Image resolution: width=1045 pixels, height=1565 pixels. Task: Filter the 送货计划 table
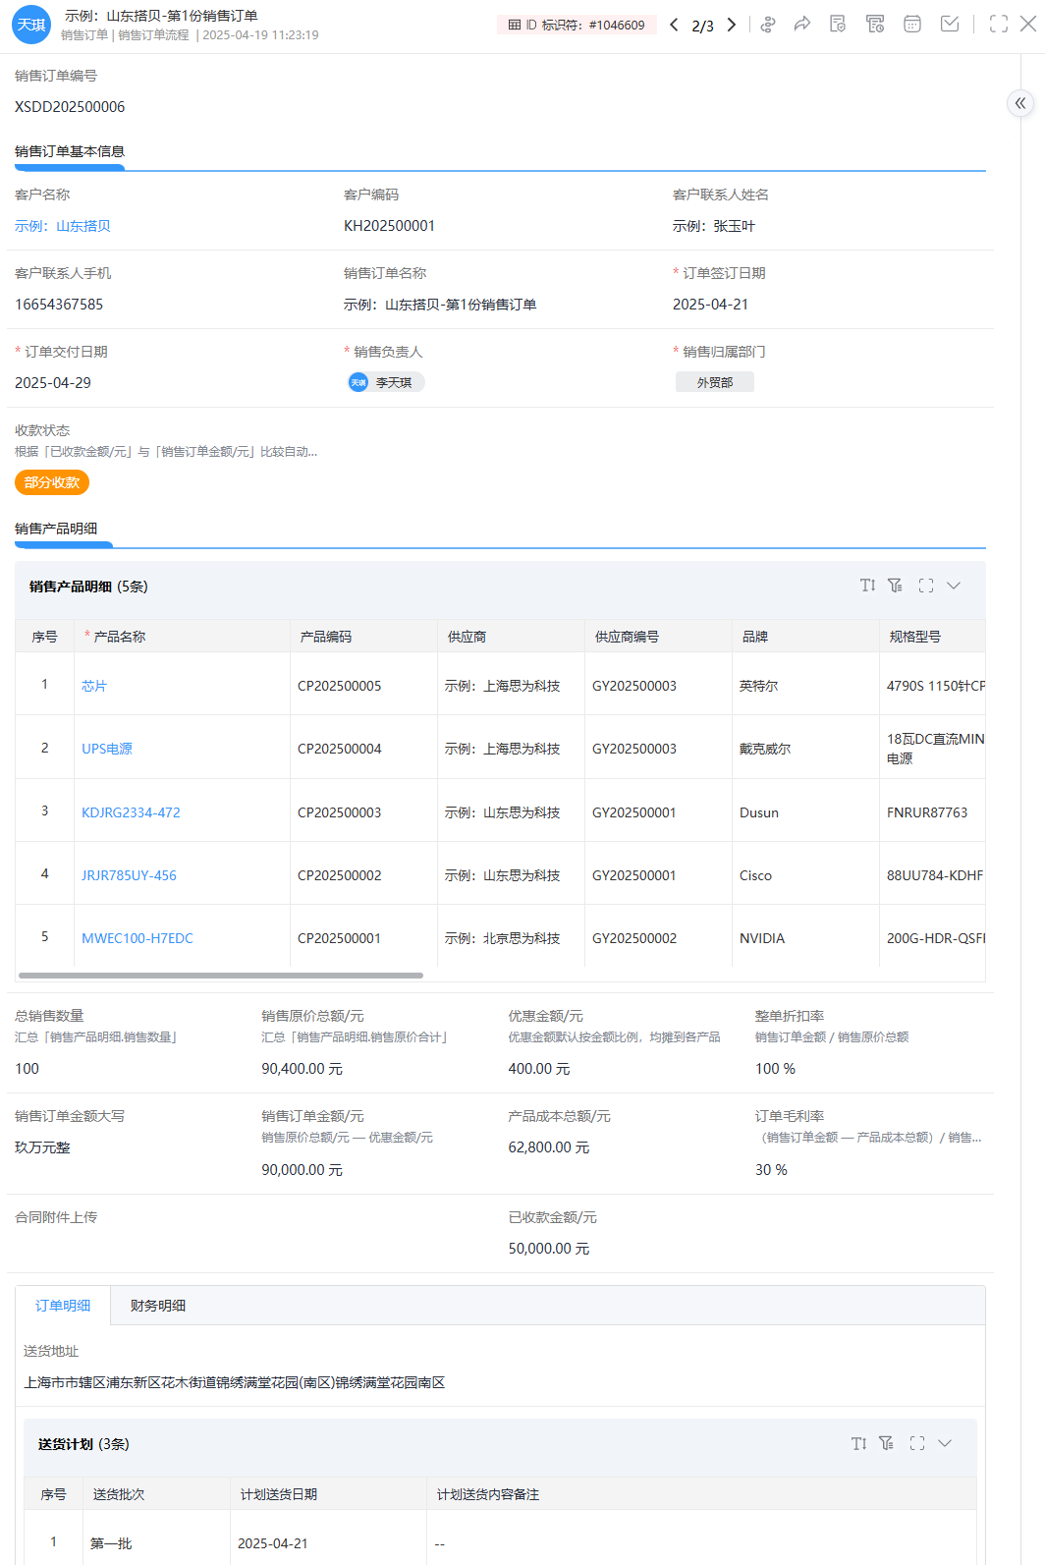click(x=886, y=1443)
